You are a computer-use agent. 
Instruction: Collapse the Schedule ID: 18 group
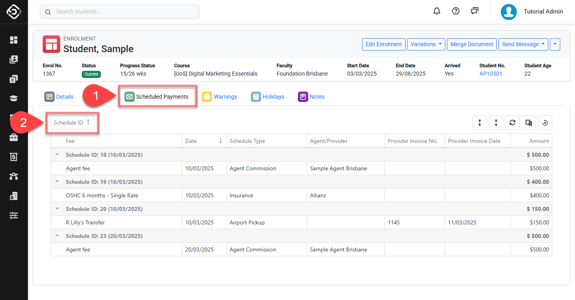(x=57, y=155)
